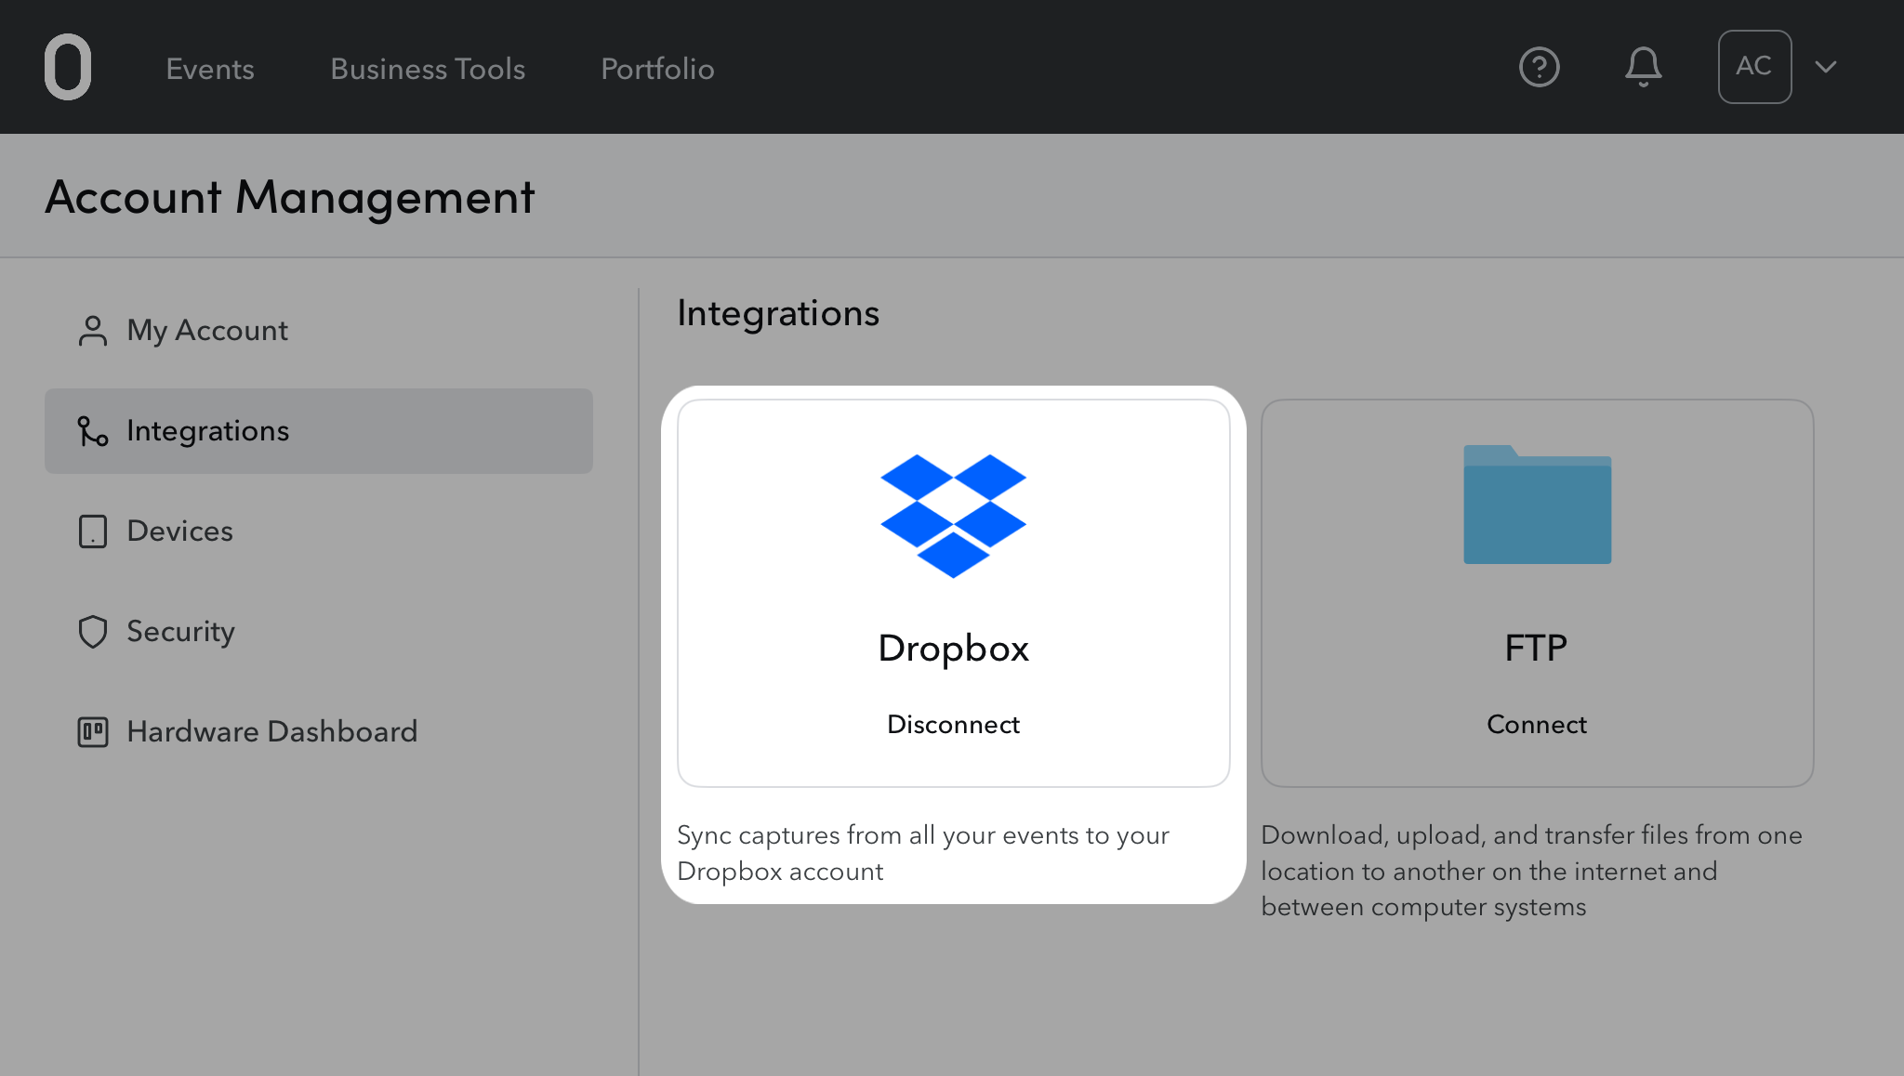This screenshot has width=1904, height=1076.
Task: Open the Business Tools menu
Action: (428, 69)
